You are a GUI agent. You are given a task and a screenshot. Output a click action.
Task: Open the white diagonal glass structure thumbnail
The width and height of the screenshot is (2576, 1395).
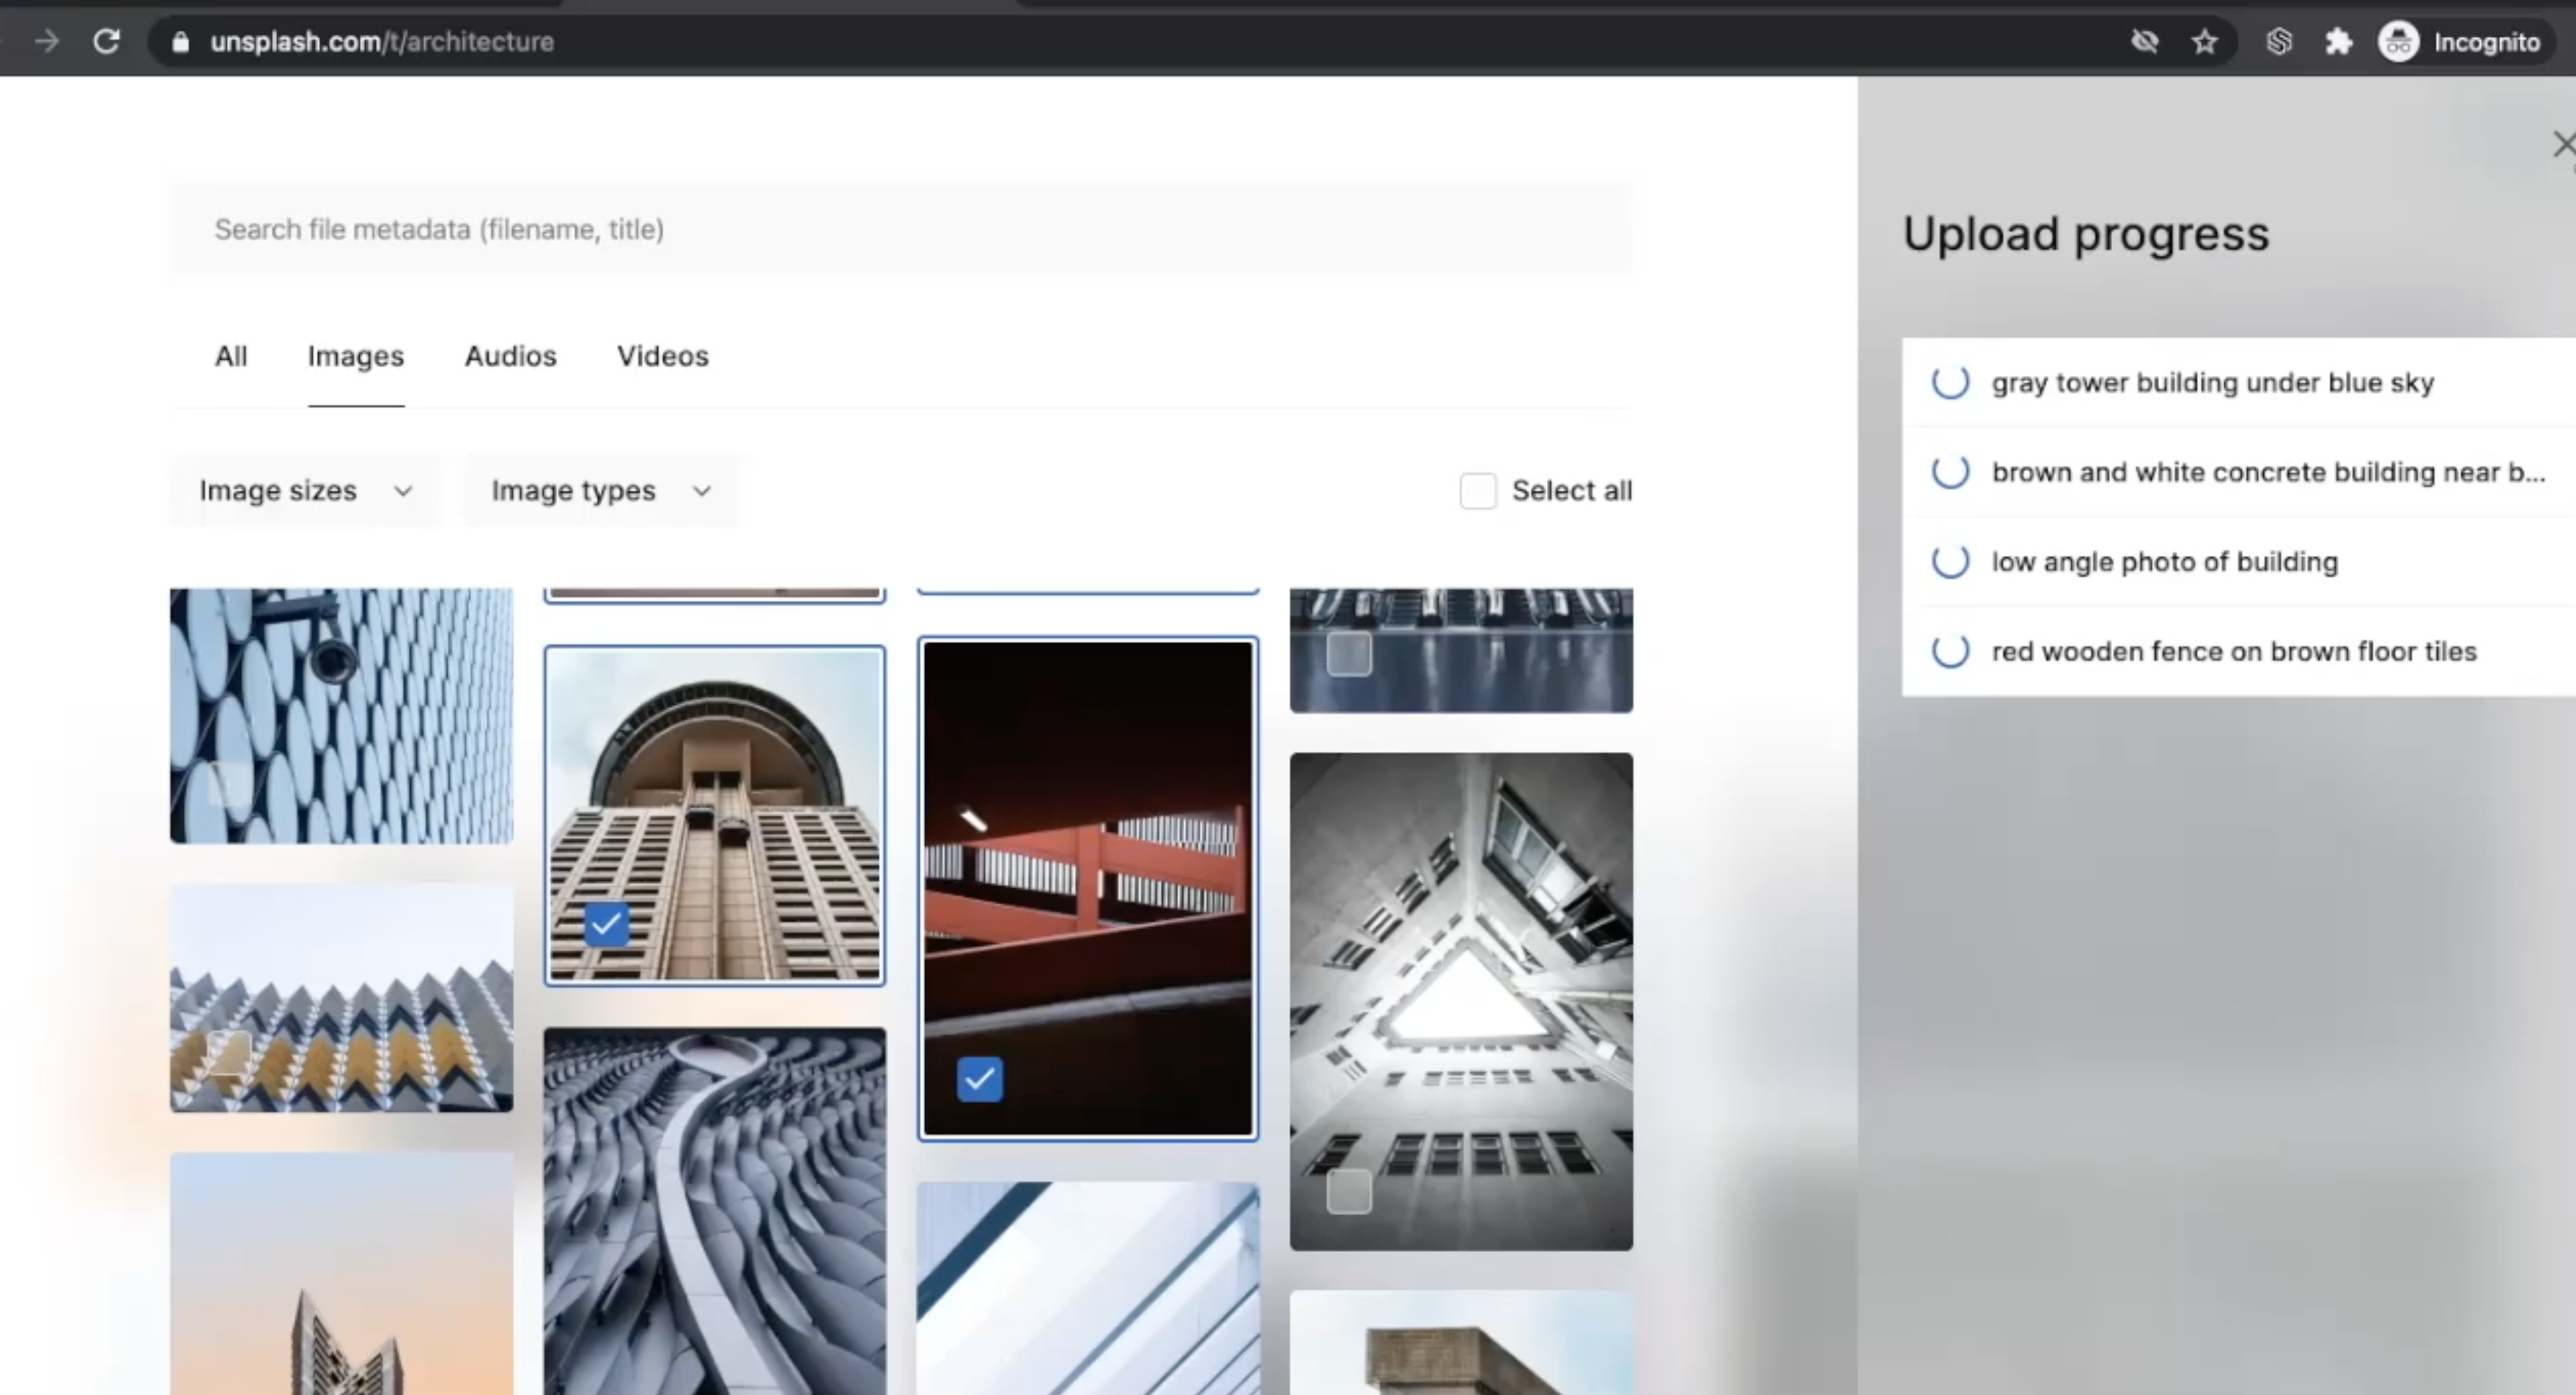(1088, 1288)
